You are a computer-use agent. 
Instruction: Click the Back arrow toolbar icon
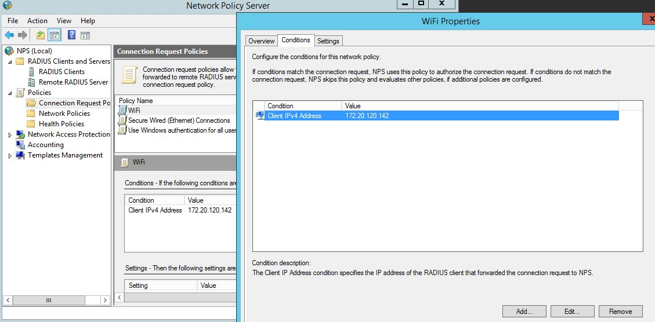tap(9, 35)
